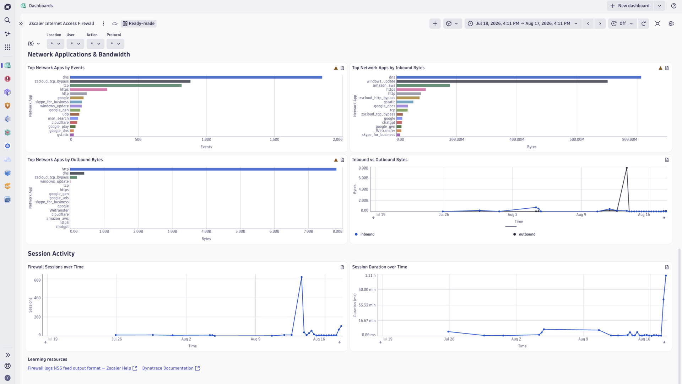
Task: Click Dashboards breadcrumb title
Action: tap(40, 6)
